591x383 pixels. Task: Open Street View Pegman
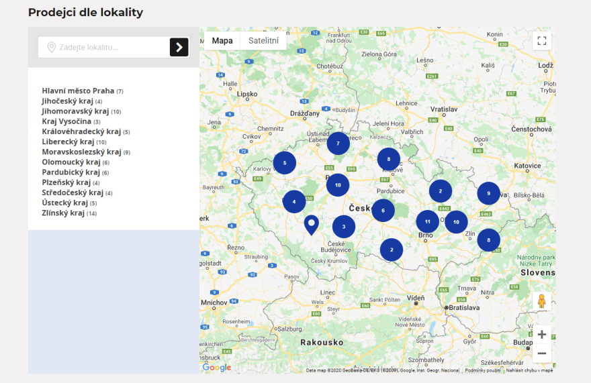click(x=541, y=301)
